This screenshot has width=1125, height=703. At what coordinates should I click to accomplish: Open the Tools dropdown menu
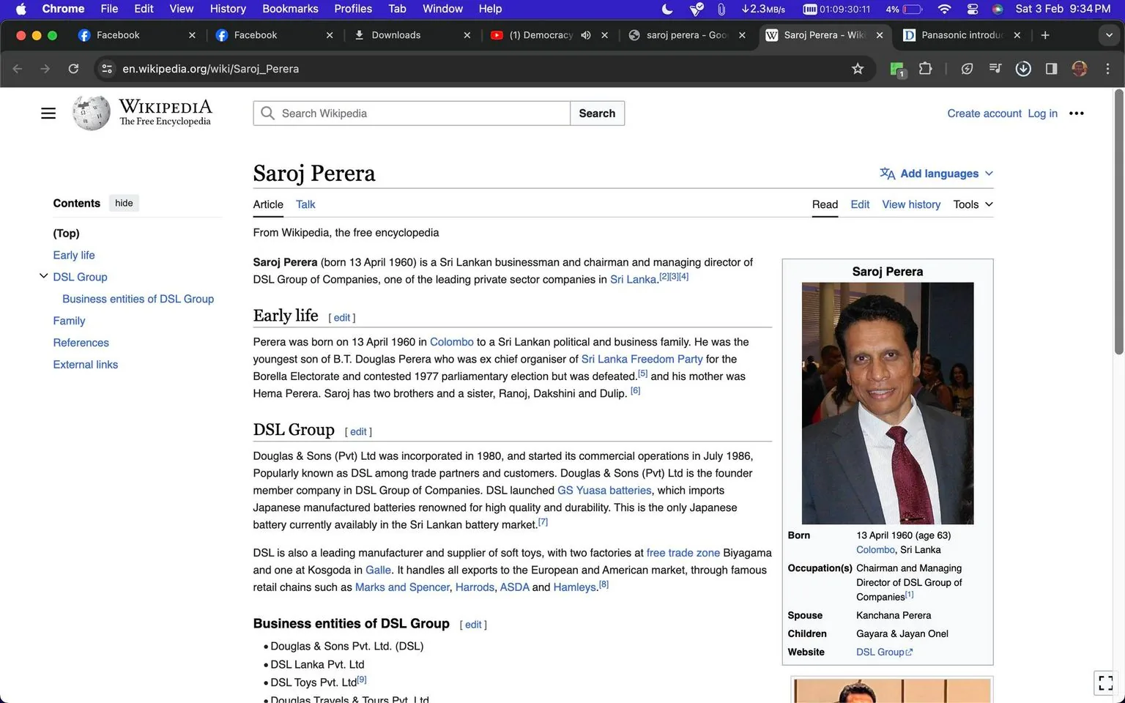point(972,204)
